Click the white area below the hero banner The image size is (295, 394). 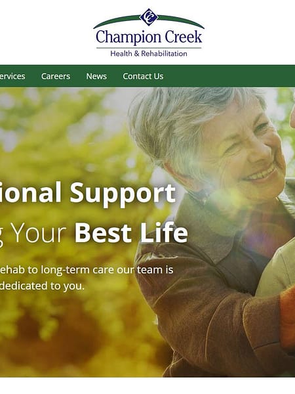[x=147, y=385]
